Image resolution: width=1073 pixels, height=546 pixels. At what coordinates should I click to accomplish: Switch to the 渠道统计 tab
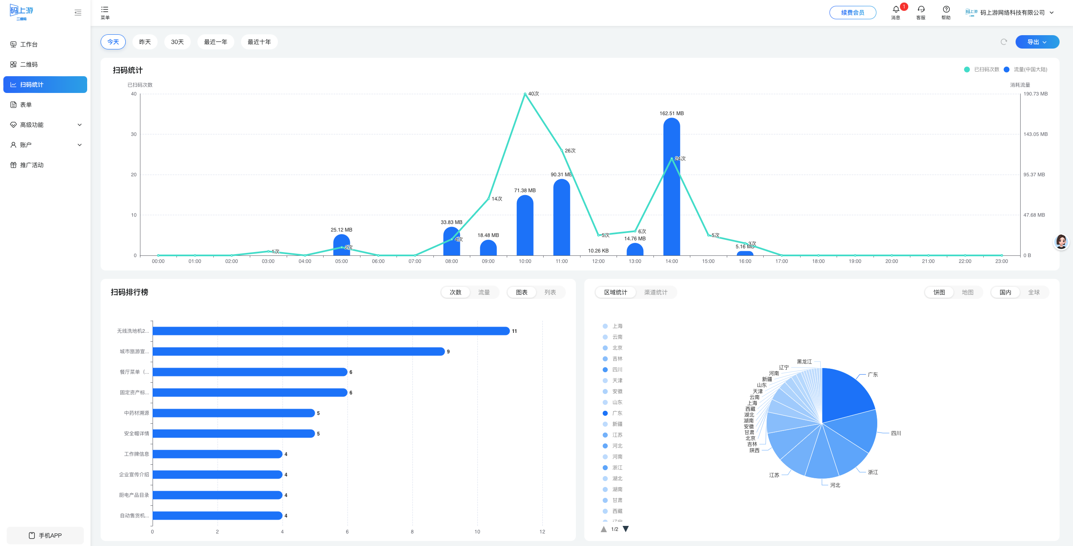click(x=656, y=292)
